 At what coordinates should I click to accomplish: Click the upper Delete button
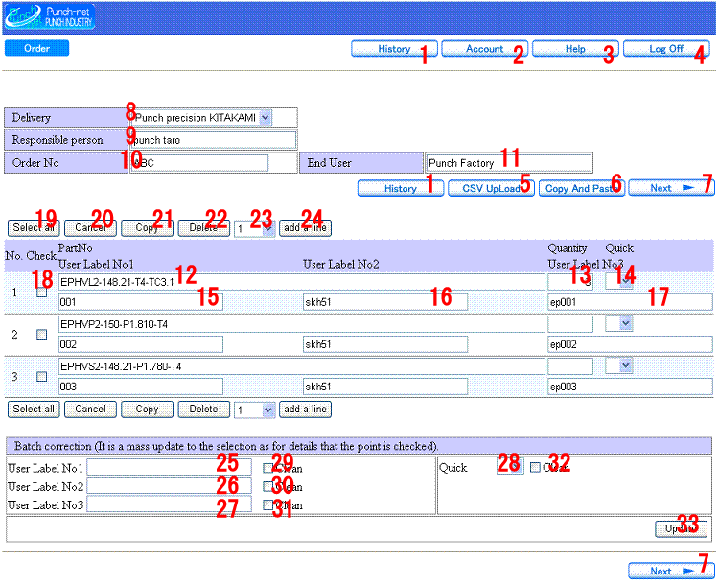coord(203,227)
